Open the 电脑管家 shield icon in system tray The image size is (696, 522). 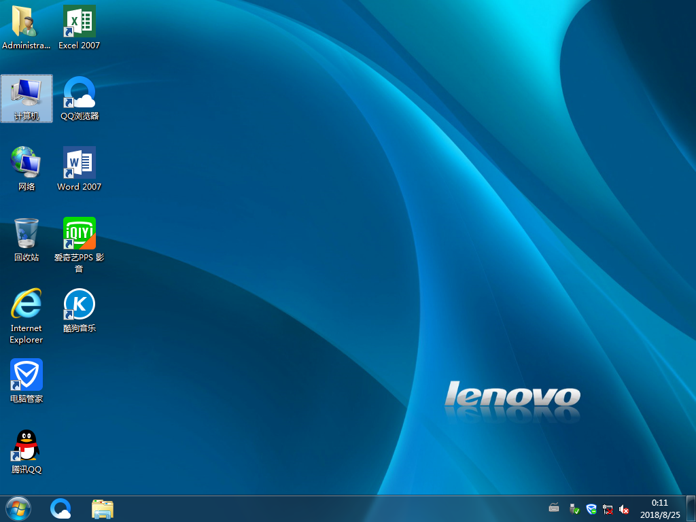591,508
